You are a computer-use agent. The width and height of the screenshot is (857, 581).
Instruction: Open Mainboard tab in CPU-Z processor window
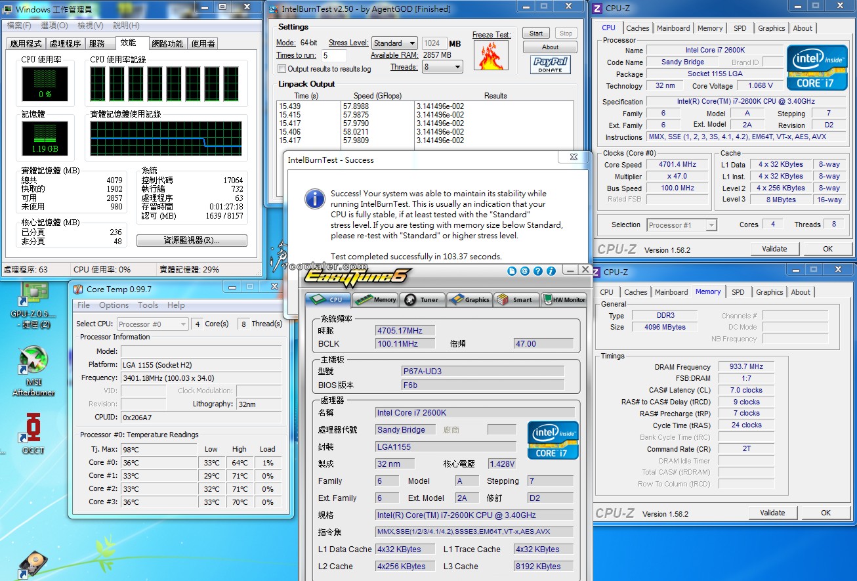673,28
